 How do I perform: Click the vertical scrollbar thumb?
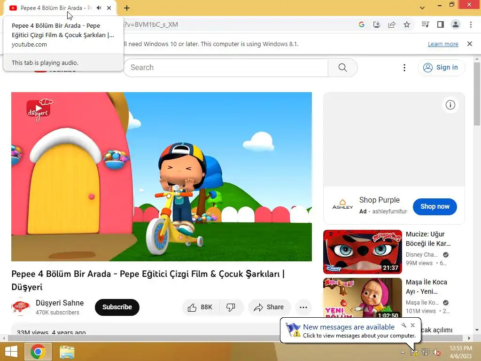click(x=477, y=94)
